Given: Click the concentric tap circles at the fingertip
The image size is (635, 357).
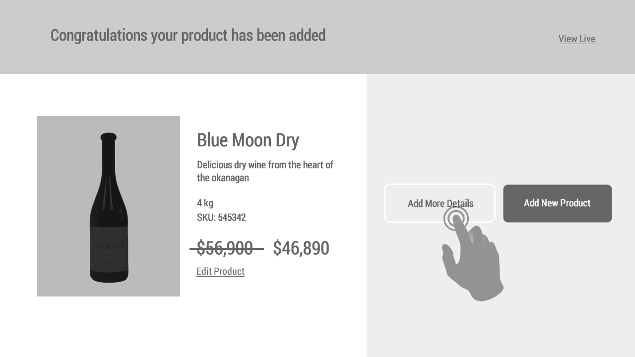Looking at the screenshot, I should pyautogui.click(x=456, y=218).
